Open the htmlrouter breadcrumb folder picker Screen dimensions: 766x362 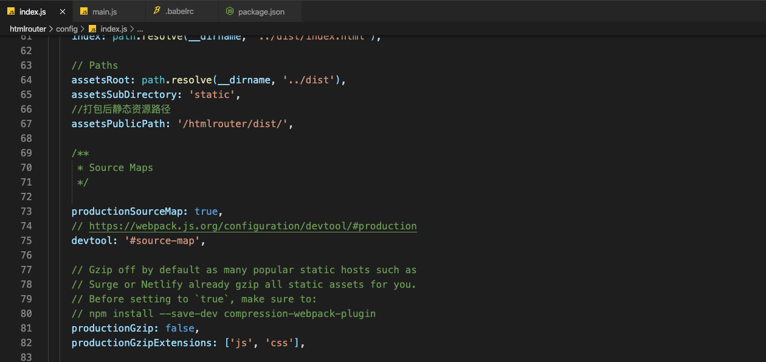[x=28, y=29]
